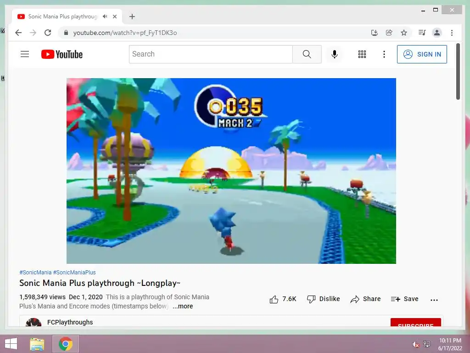Select the address bar URL
This screenshot has height=353, width=470.
(125, 33)
